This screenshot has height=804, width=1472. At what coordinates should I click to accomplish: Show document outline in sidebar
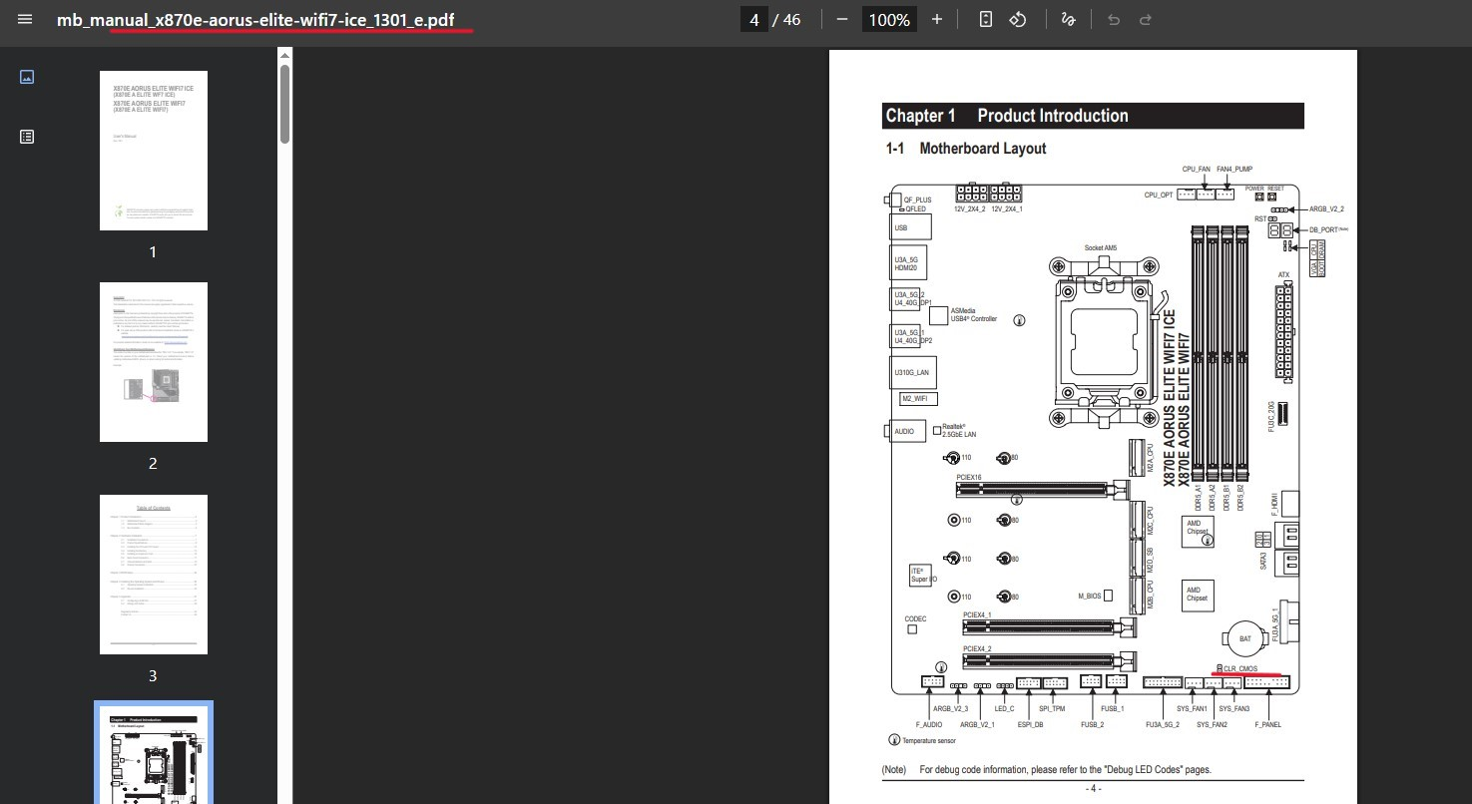tap(27, 137)
